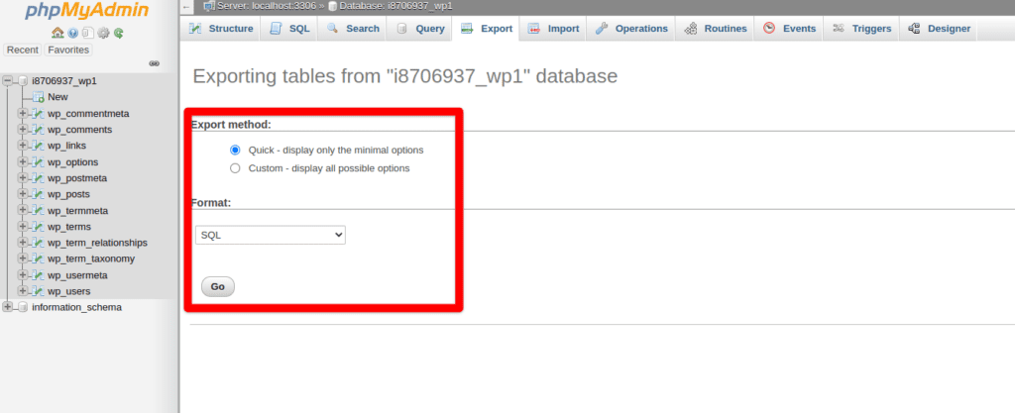Reload navigation panel with green refresh icon
Screen dimensions: 1015x413
118,33
